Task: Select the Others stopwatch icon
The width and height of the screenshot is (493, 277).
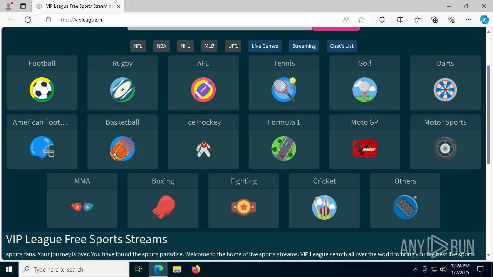Action: pyautogui.click(x=405, y=207)
